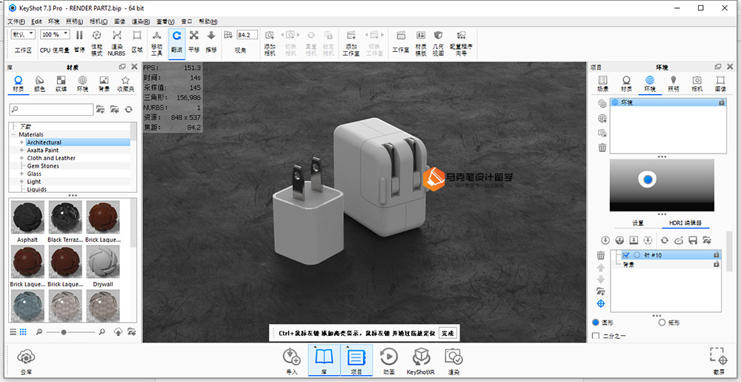Collapse the Materials root node
This screenshot has height=382, width=741.
tap(14, 135)
